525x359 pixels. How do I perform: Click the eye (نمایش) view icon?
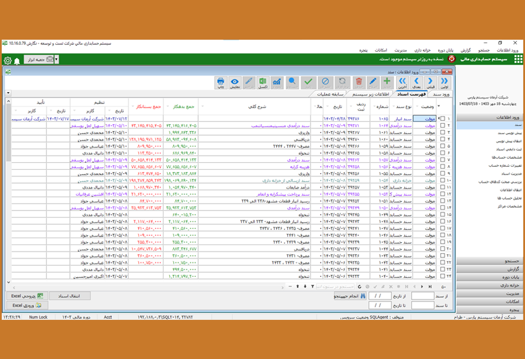click(x=235, y=83)
